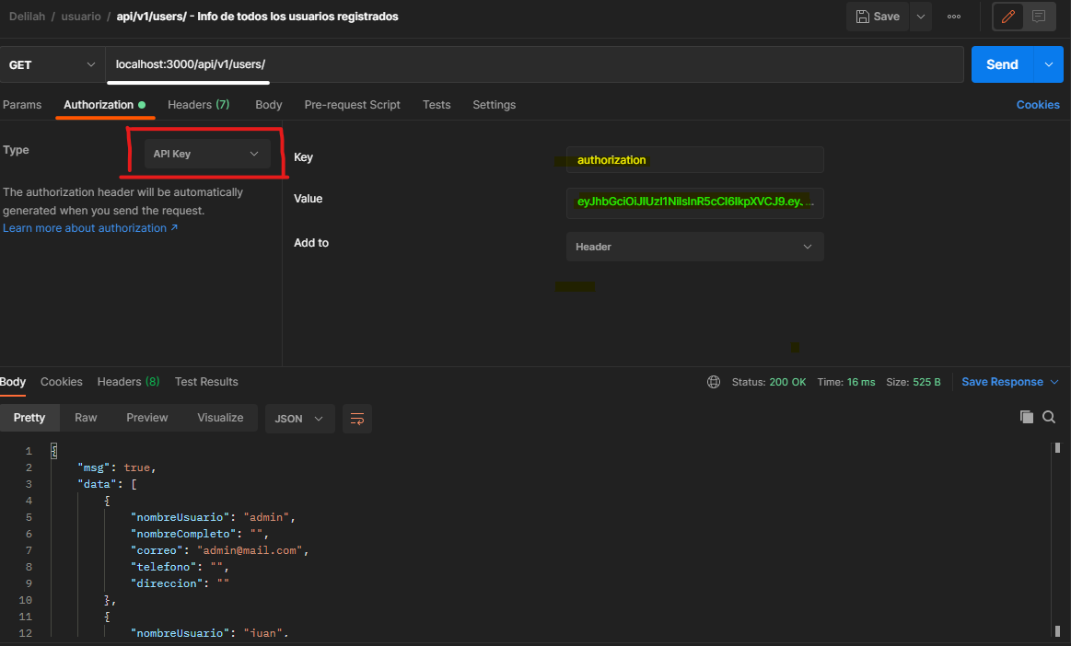This screenshot has height=646, width=1071.
Task: Click the "msg": true line
Action: pyautogui.click(x=117, y=467)
